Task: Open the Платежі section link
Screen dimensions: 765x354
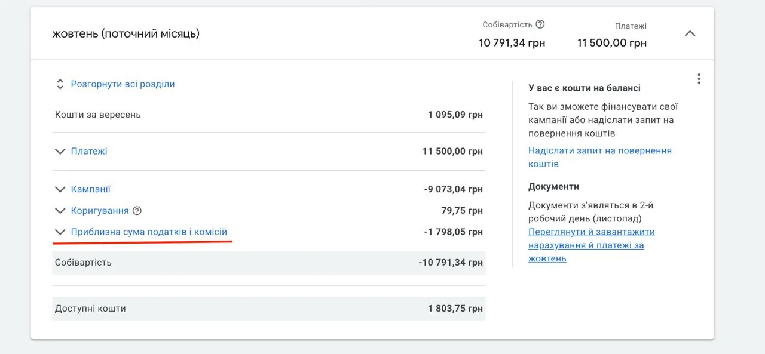Action: click(x=89, y=152)
